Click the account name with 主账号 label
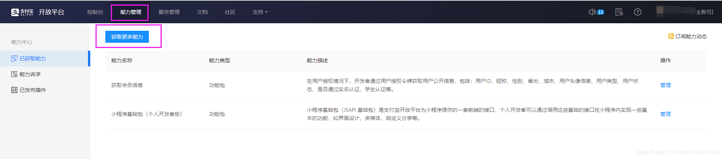 coord(685,12)
